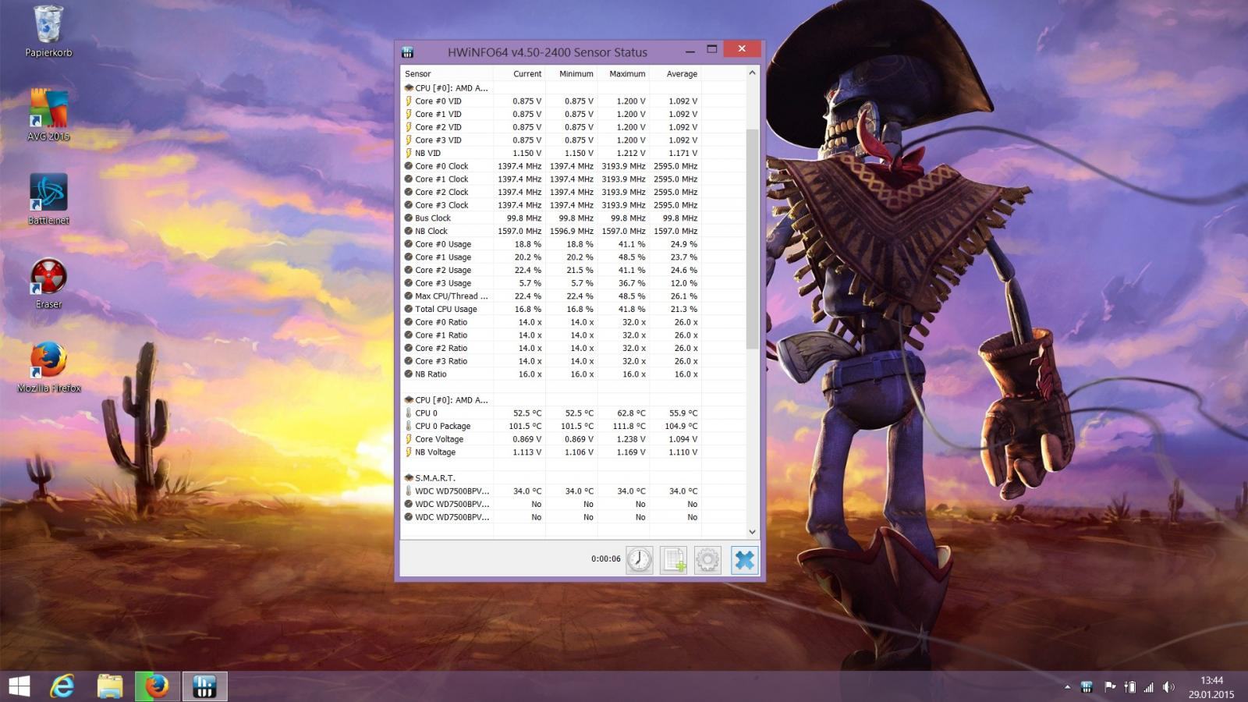1248x702 pixels.
Task: Close the HWiNFO64 window with red X
Action: [x=742, y=49]
